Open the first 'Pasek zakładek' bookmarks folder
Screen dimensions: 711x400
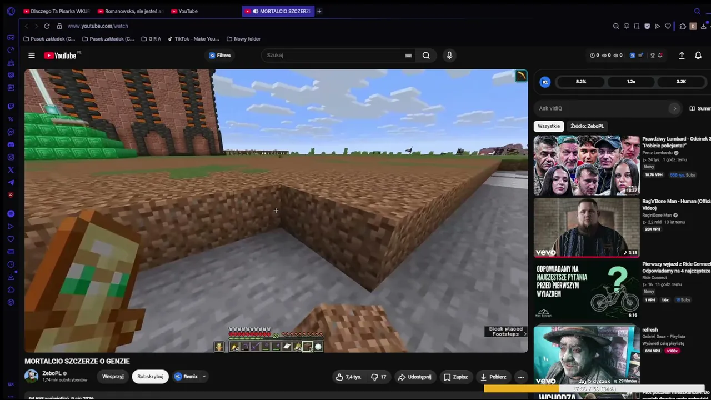click(49, 39)
